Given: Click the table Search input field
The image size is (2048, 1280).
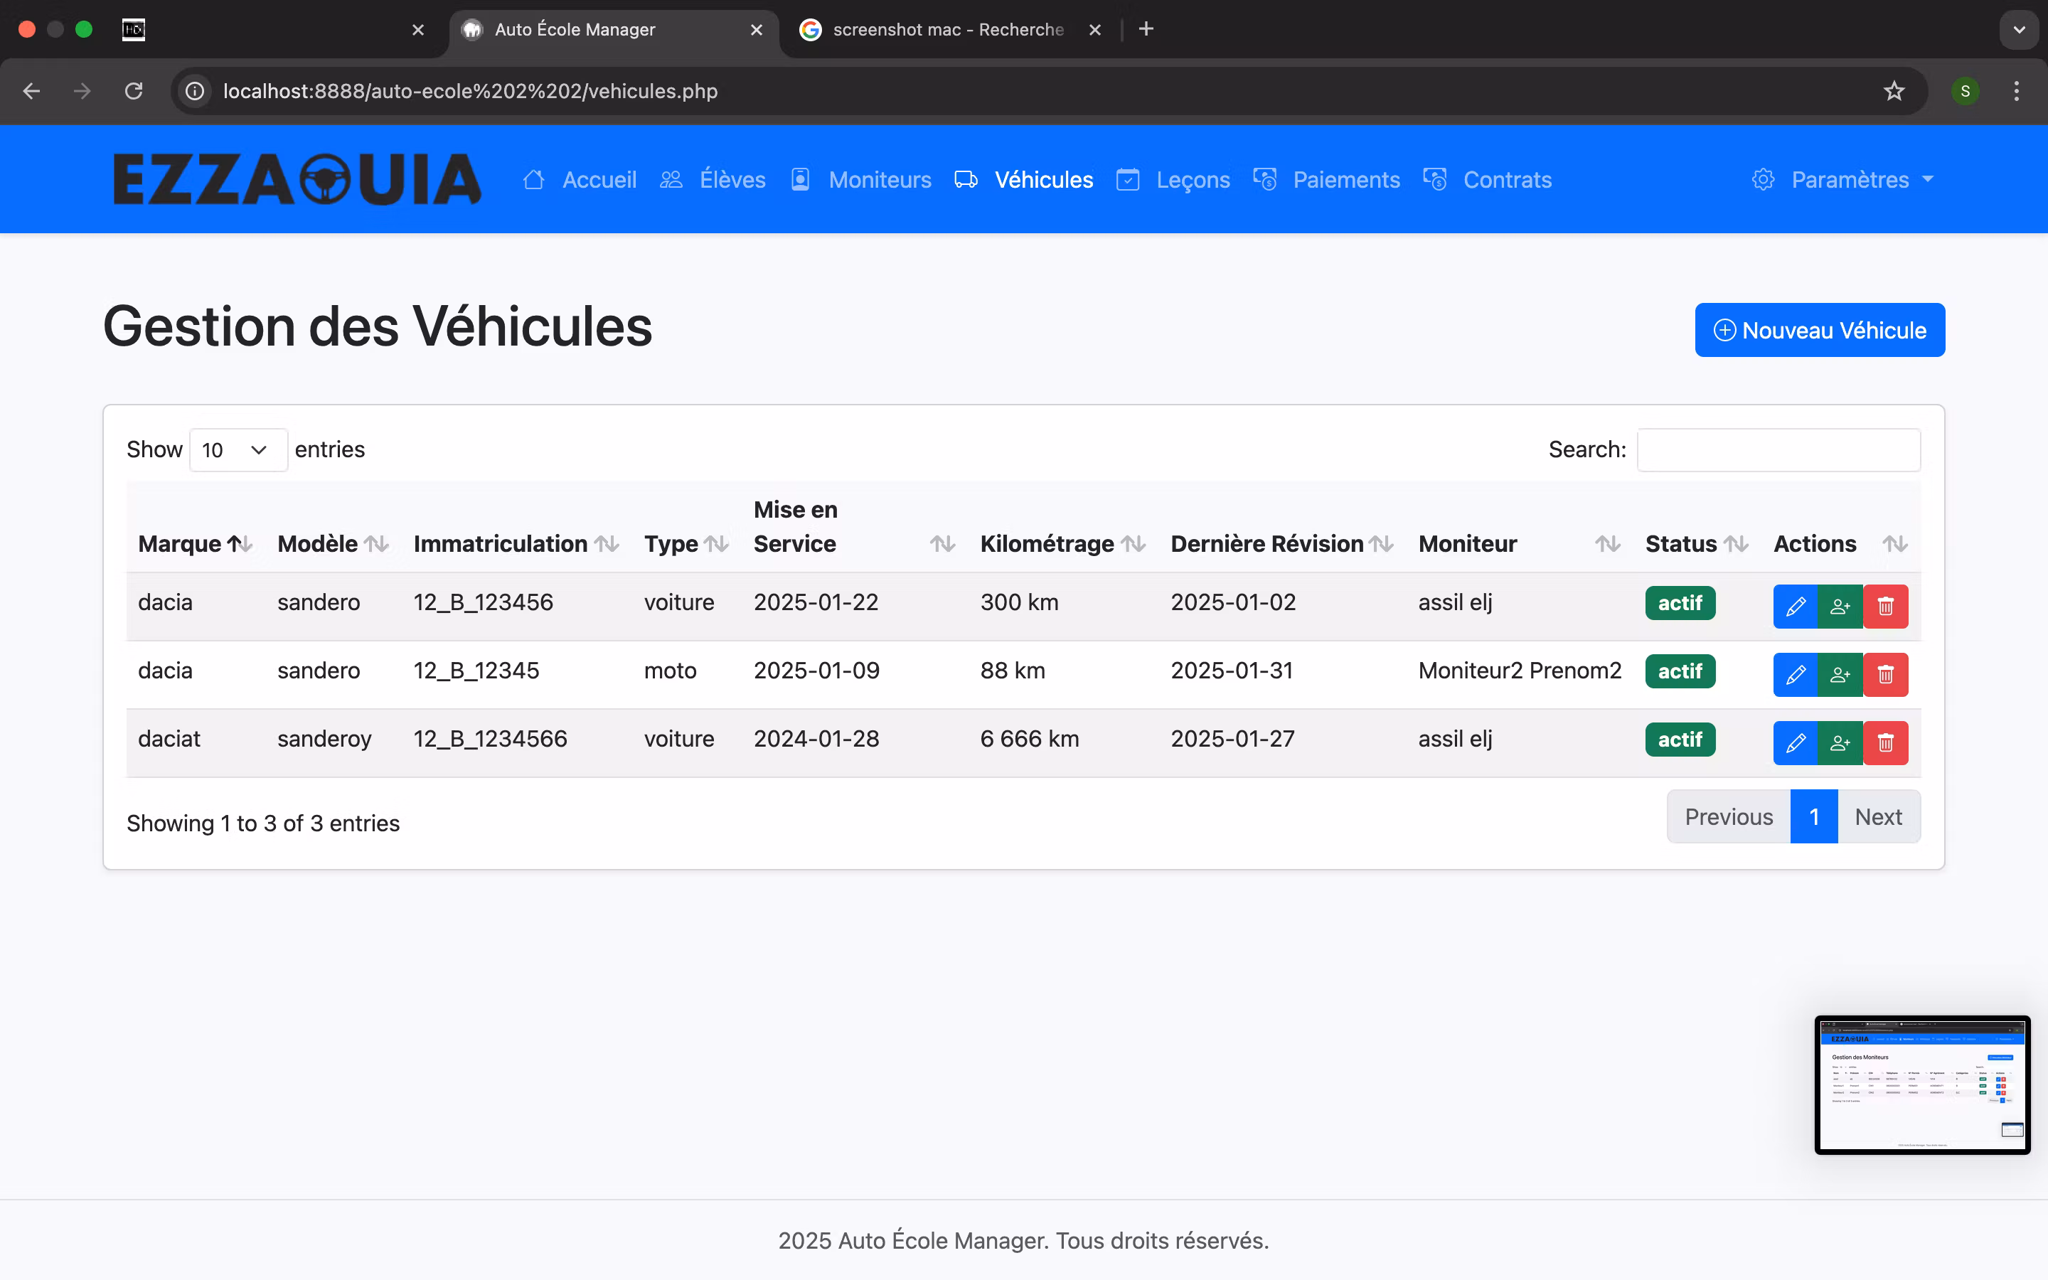Looking at the screenshot, I should (x=1778, y=449).
